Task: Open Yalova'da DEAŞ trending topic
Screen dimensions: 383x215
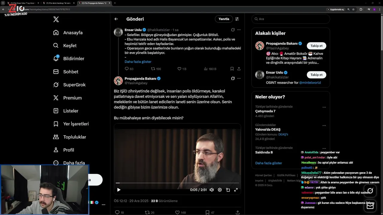Action: tap(268, 130)
